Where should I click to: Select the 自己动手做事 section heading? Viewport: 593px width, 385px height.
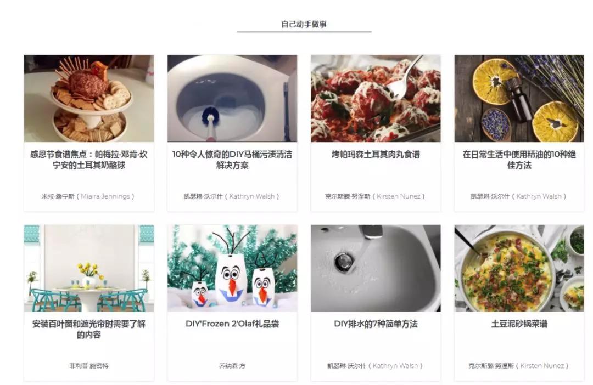tap(304, 24)
